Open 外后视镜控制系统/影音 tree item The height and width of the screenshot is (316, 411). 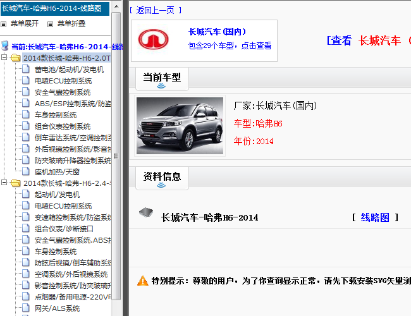point(73,149)
